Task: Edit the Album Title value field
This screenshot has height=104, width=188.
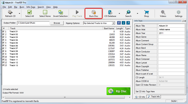Action: [x=171, y=26]
